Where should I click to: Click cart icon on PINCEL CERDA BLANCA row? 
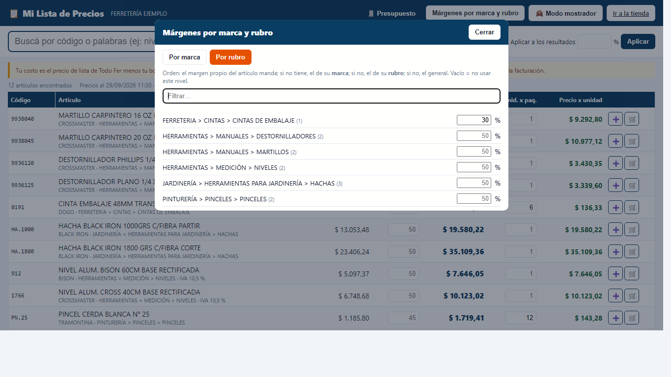click(632, 318)
